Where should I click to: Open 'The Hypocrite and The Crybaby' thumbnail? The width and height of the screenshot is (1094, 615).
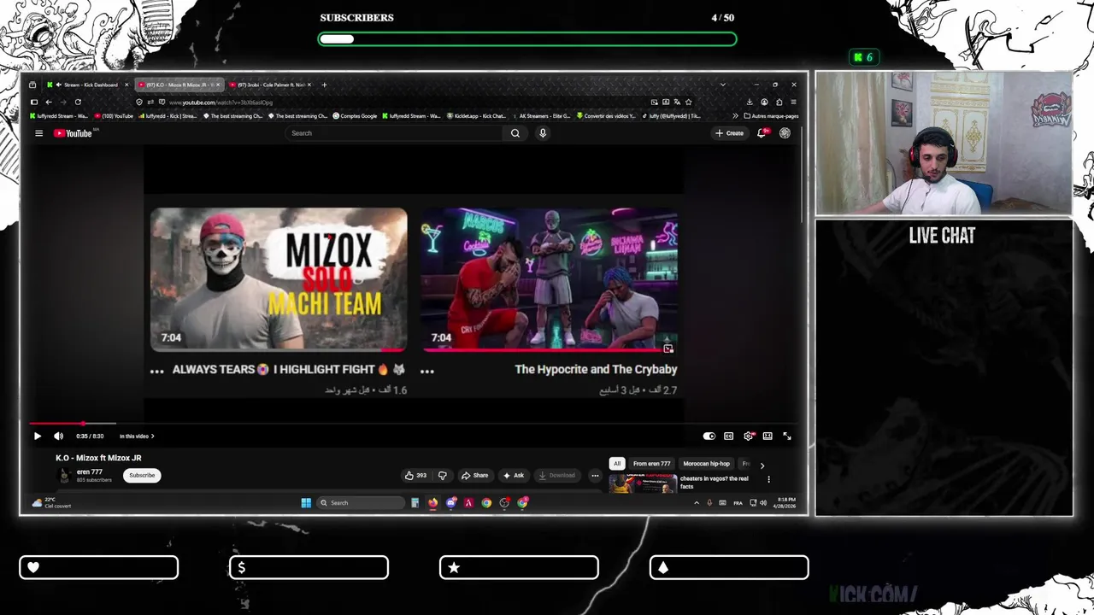550,279
